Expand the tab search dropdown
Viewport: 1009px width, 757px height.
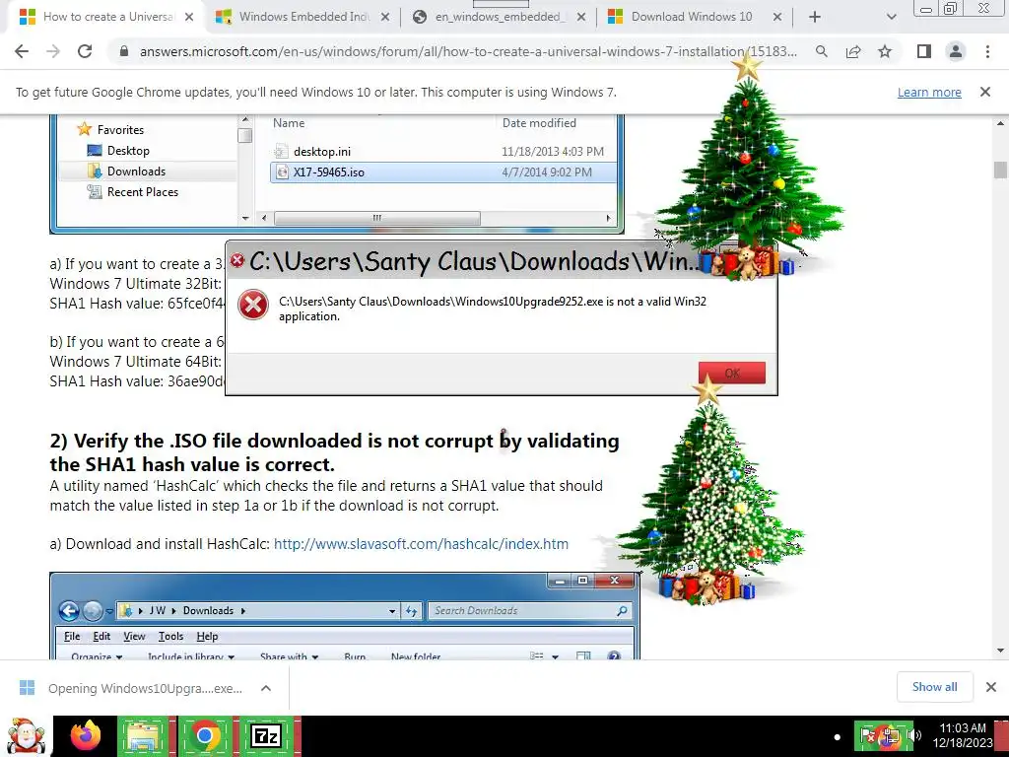click(891, 18)
